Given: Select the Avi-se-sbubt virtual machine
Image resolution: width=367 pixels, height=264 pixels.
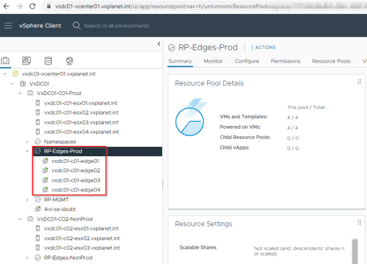Looking at the screenshot, I should click(60, 209).
